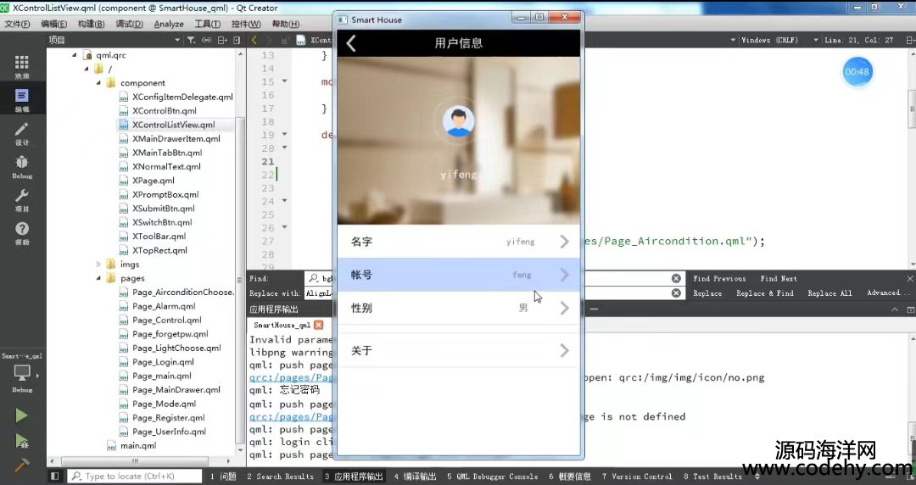Toggle synchronize with editor link icon
The height and width of the screenshot is (485, 916).
[206, 40]
